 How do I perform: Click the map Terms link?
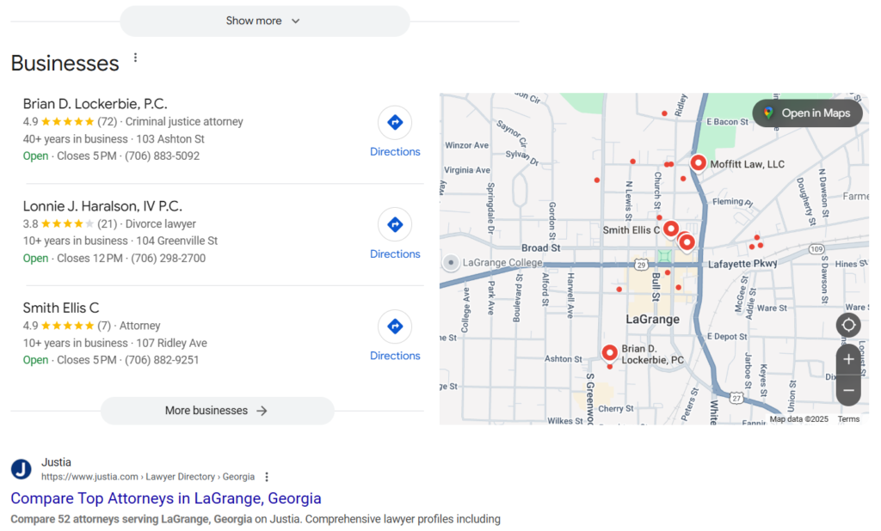tap(848, 419)
